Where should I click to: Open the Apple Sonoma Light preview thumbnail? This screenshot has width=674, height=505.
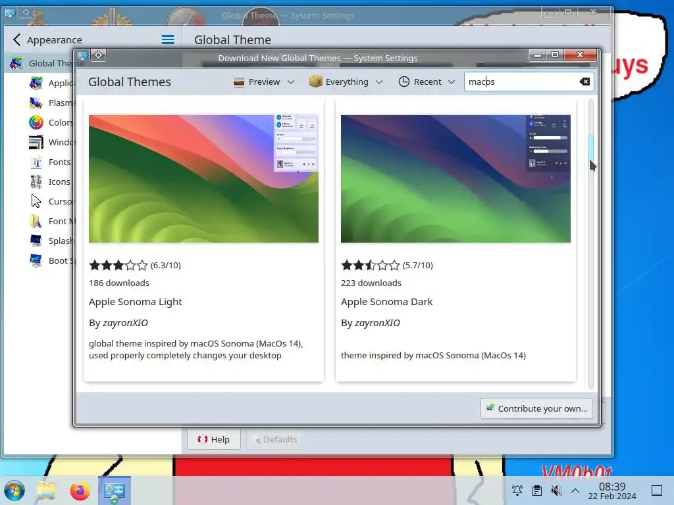(204, 179)
